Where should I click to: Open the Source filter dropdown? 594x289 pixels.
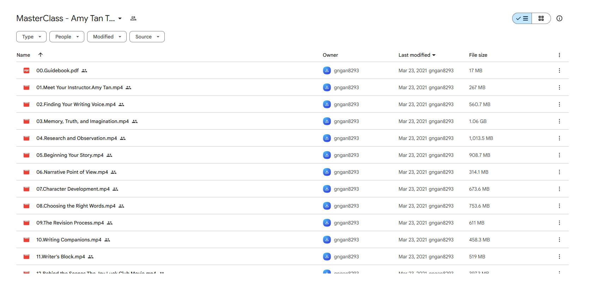click(147, 37)
